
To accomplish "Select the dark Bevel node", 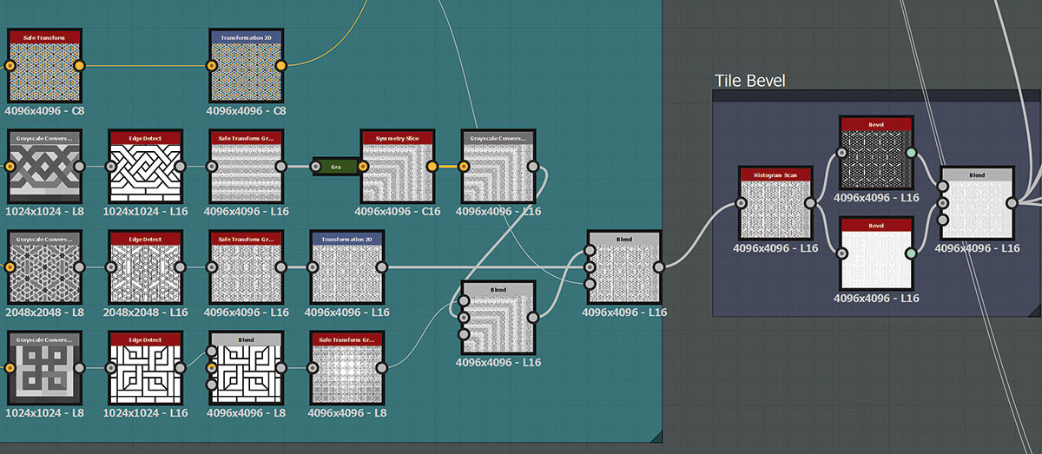I will click(876, 153).
